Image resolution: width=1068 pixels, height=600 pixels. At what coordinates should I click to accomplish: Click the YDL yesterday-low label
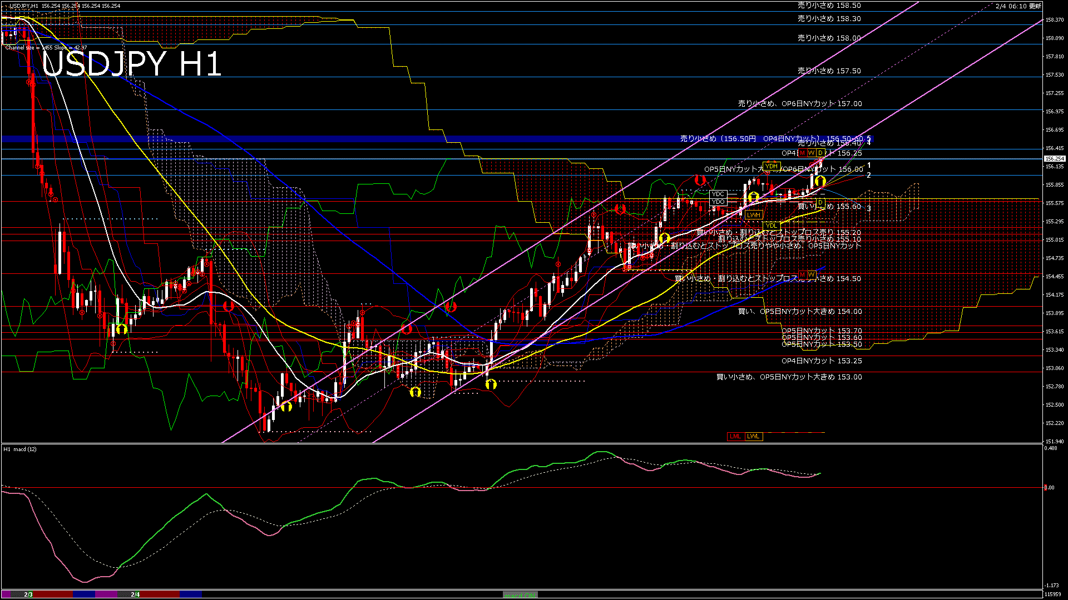771,225
